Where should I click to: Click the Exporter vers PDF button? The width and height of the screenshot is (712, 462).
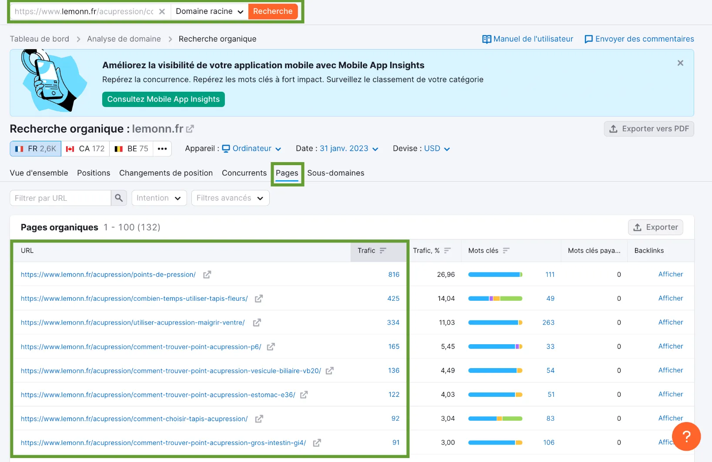tap(648, 129)
